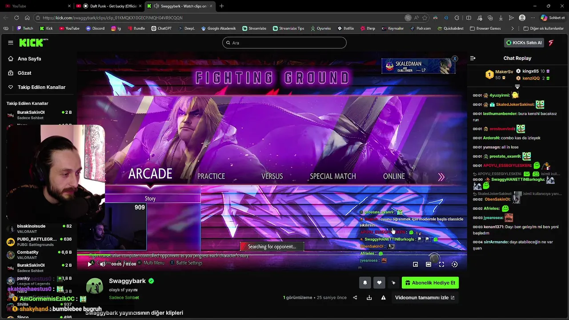
Task: Play the clip video
Action: coord(91,264)
